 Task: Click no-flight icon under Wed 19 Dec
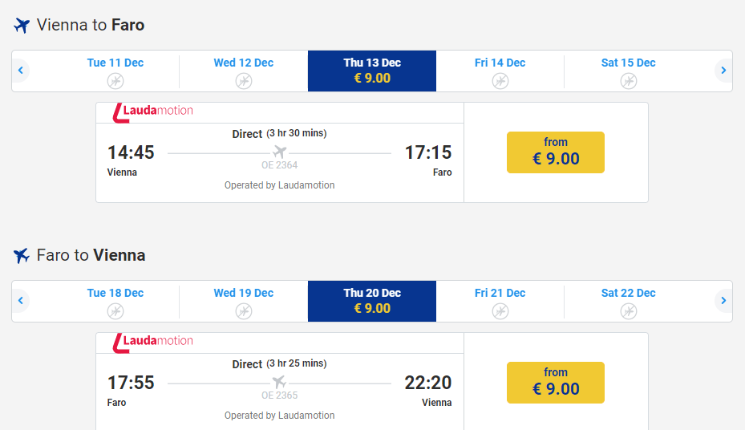pyautogui.click(x=244, y=311)
